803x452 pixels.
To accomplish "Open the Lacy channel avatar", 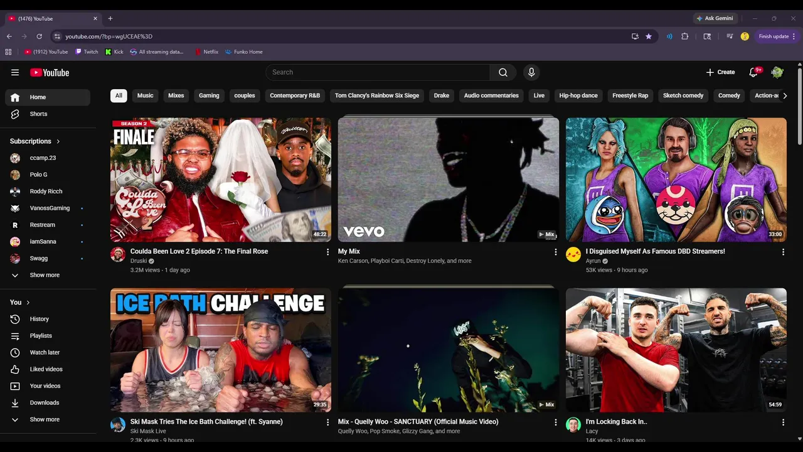I will point(573,425).
